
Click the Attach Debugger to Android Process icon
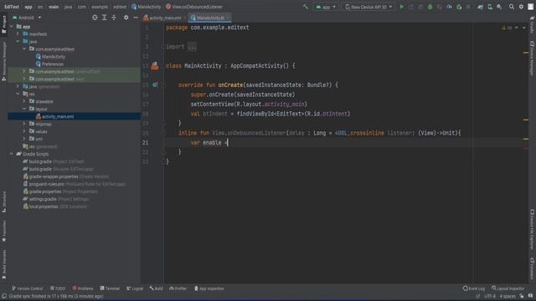coord(459,7)
